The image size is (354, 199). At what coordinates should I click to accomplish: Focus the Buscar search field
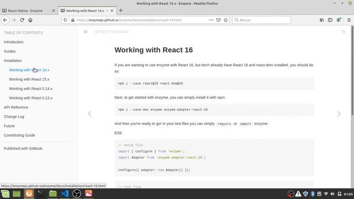point(262,20)
